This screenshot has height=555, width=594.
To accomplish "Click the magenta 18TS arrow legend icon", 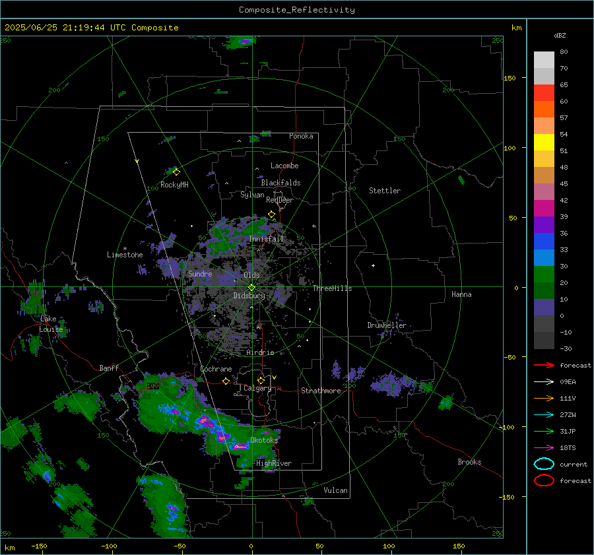I will (544, 448).
